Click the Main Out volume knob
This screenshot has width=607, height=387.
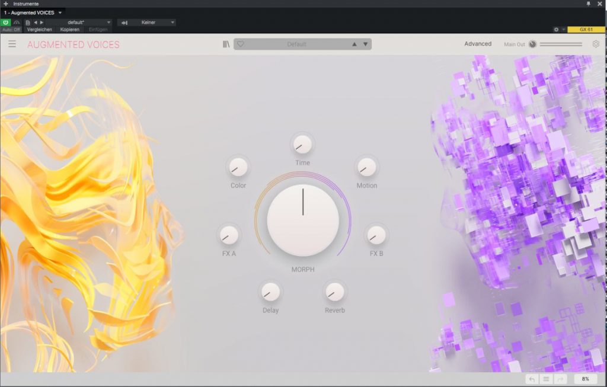tap(533, 44)
